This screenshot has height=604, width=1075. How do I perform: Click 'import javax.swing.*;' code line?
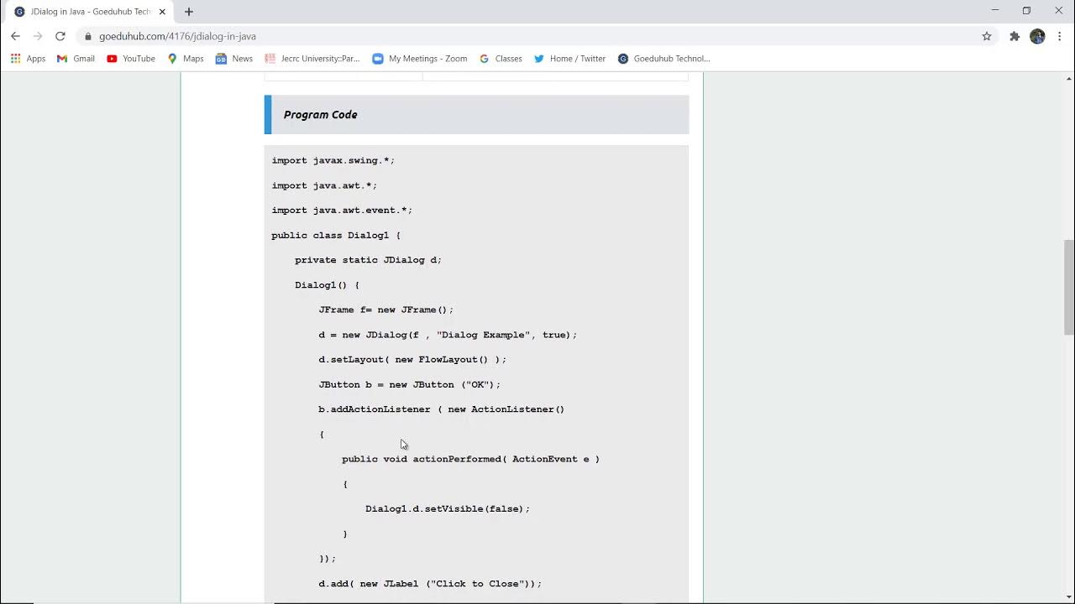click(333, 160)
